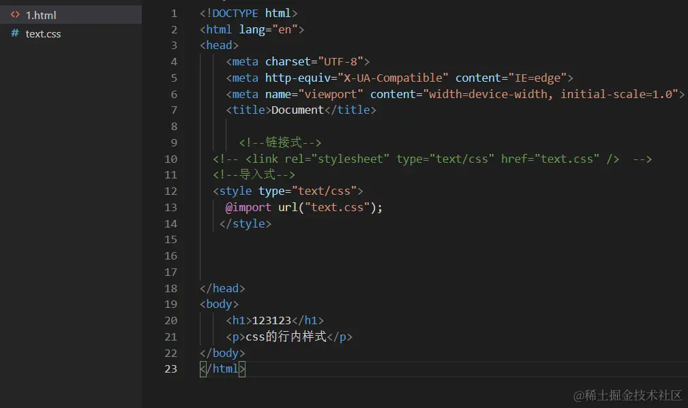The image size is (688, 408).
Task: Click the commented-out link rel="stylesheet" line
Action: click(x=432, y=159)
